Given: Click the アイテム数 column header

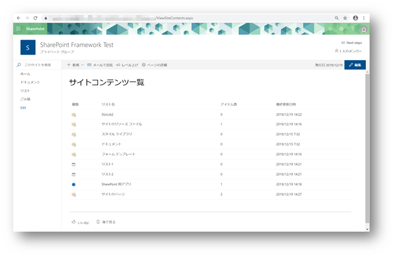Looking at the screenshot, I should [x=229, y=104].
